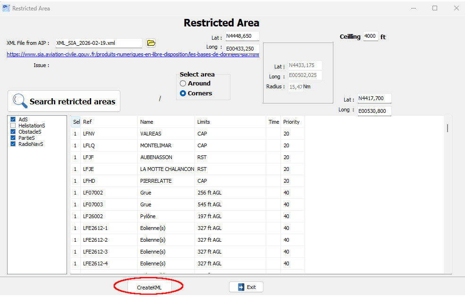Screen dimensions: 465x297
Task: Click the table's vertical scrollbar thumb
Action: click(x=447, y=128)
